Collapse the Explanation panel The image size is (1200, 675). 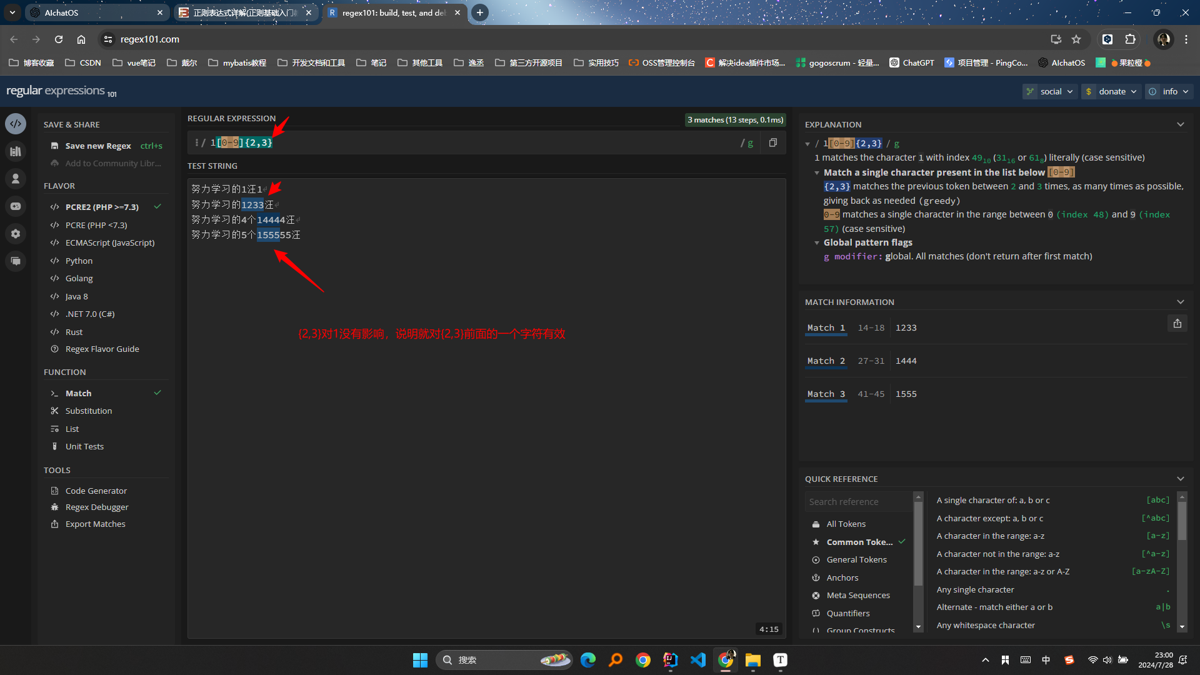1180,124
